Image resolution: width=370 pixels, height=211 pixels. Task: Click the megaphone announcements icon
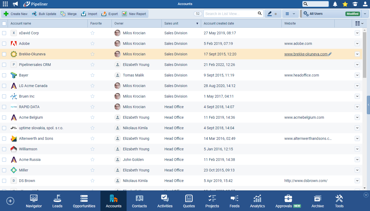pyautogui.click(x=16, y=4)
